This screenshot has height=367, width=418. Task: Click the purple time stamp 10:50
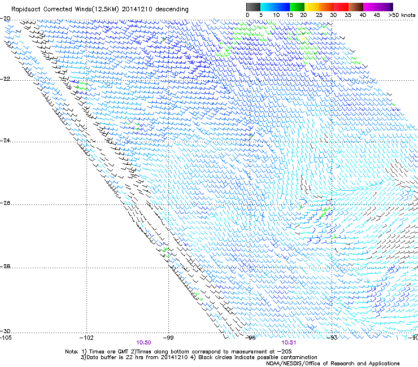143,343
